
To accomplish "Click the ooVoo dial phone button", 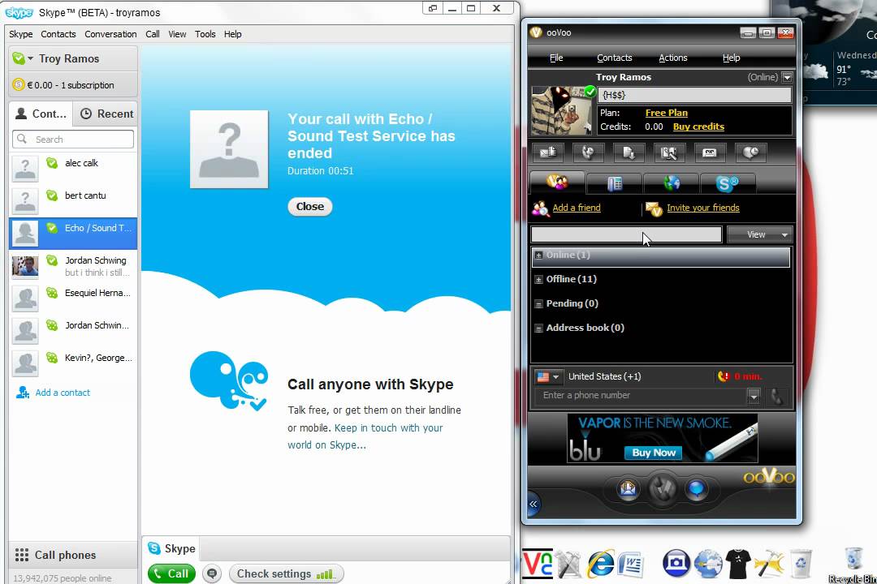I will [777, 396].
